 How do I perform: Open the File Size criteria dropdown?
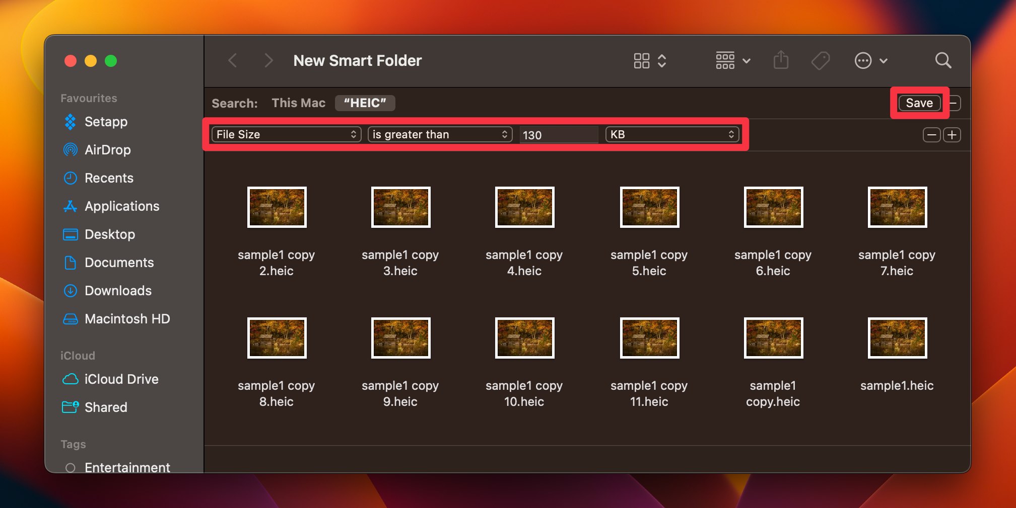[x=285, y=134]
